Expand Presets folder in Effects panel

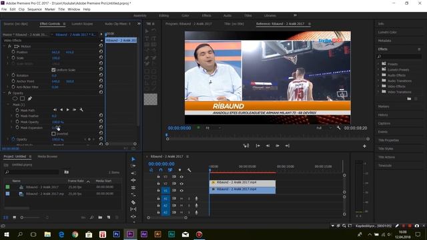point(378,64)
